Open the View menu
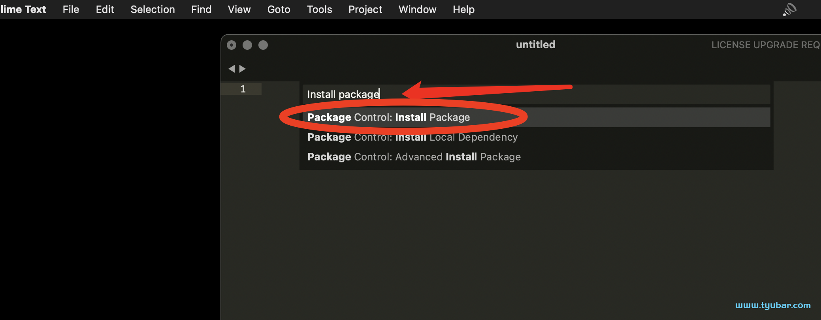The image size is (821, 320). tap(239, 9)
